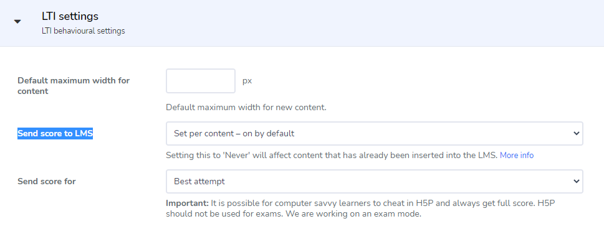The height and width of the screenshot is (239, 604).
Task: Click the 'Default maximum width for new content' hint
Action: [x=246, y=108]
